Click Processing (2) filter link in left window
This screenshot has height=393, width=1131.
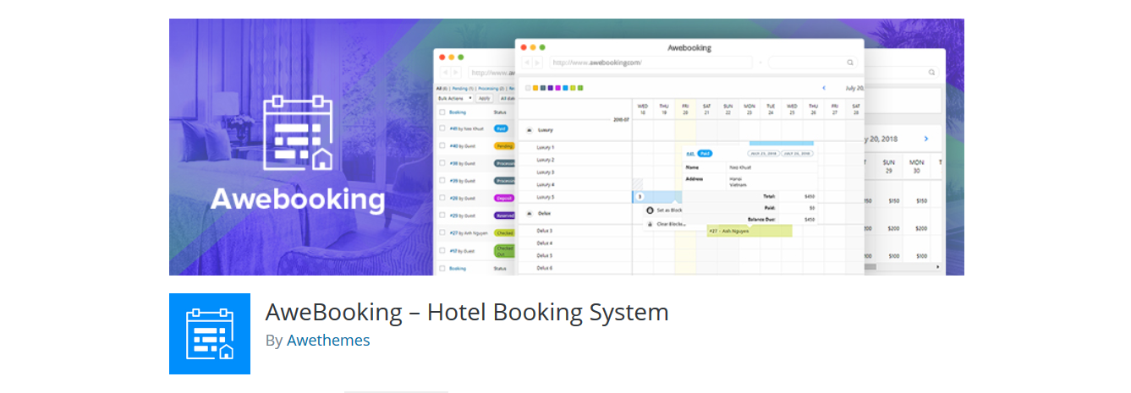pyautogui.click(x=491, y=88)
